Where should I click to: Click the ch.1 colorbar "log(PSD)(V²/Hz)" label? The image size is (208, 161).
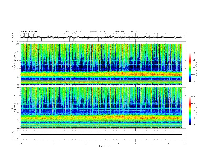point(197,69)
